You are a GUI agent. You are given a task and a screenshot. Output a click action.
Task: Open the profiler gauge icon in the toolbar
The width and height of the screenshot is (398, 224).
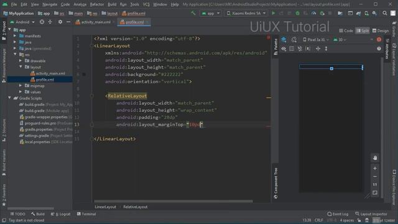click(313, 13)
